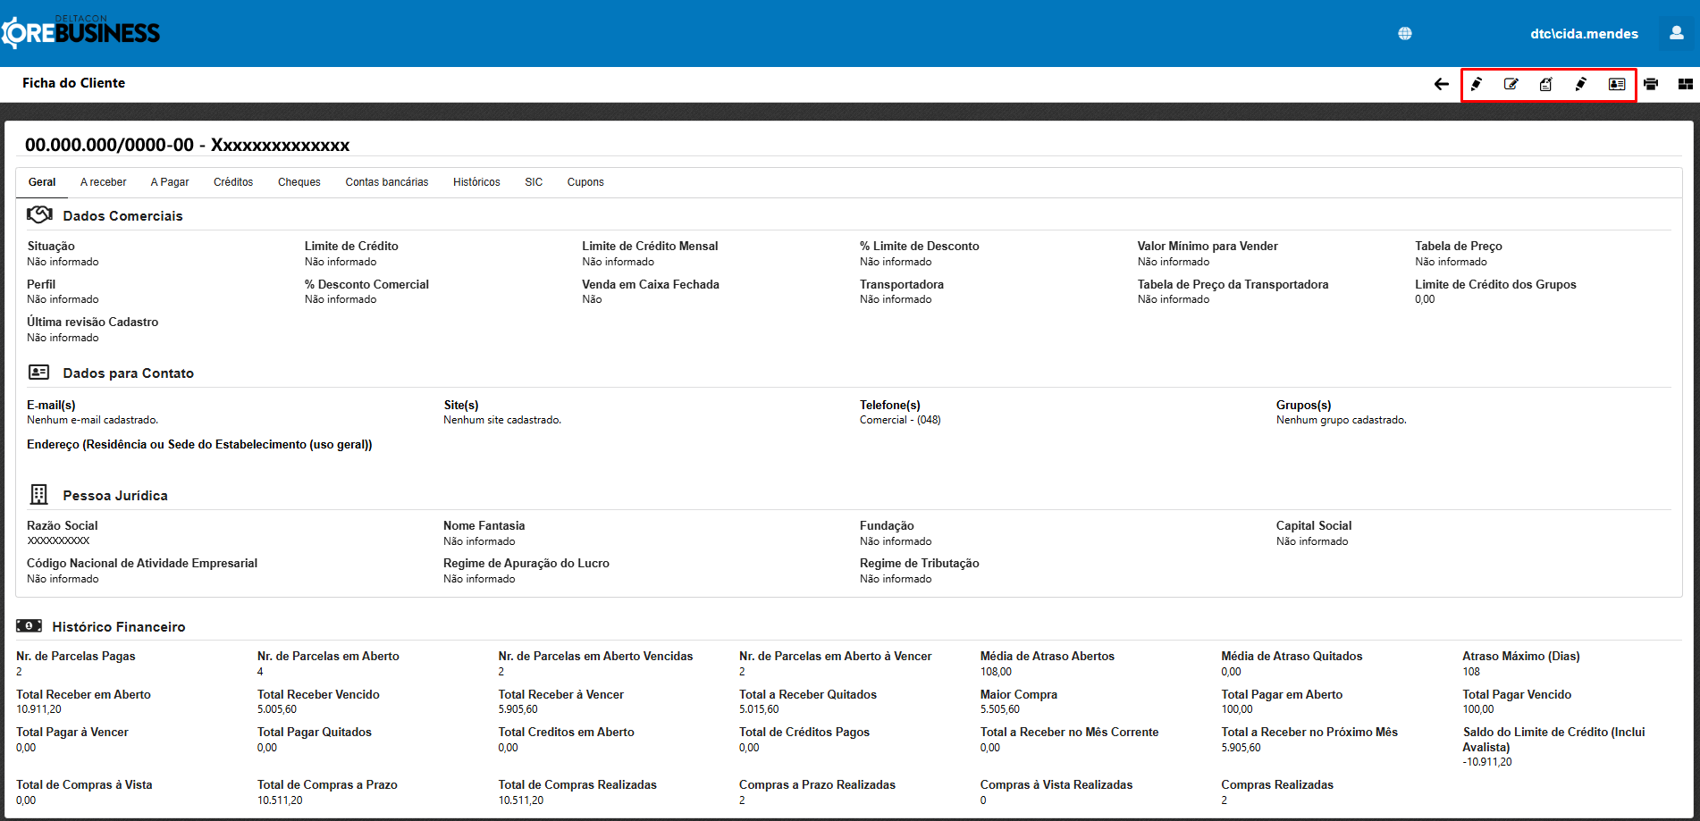Click the back arrow icon
The image size is (1700, 821).
coord(1441,84)
